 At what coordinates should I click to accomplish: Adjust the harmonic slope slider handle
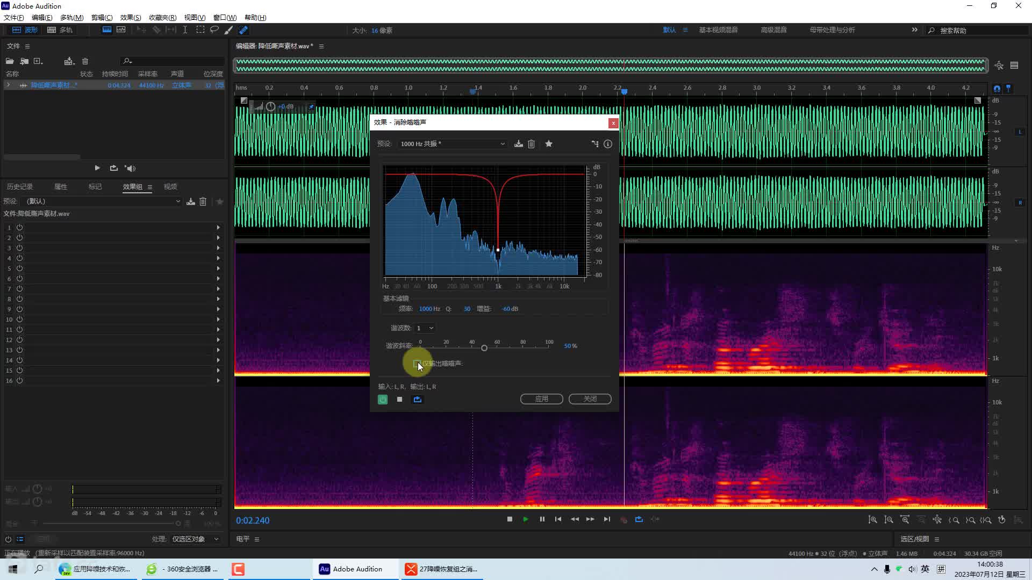point(484,348)
